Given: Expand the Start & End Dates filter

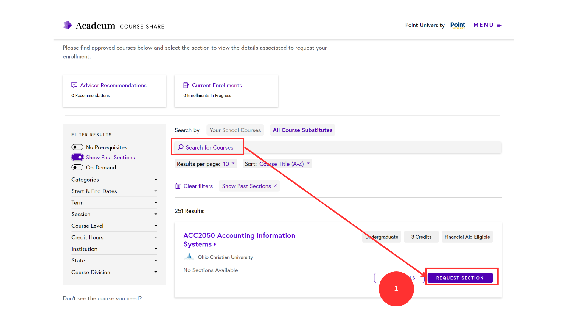Looking at the screenshot, I should click(x=114, y=191).
